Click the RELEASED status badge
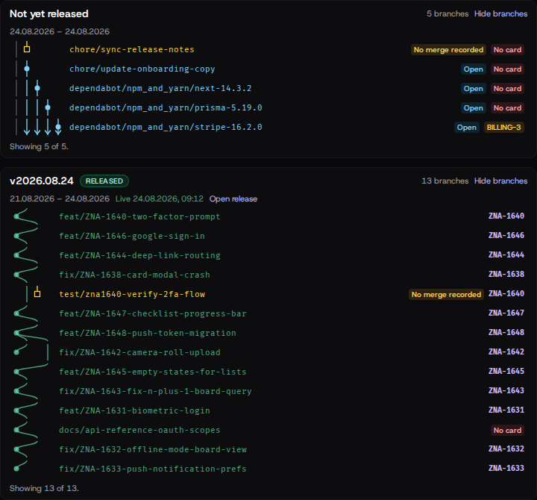This screenshot has height=500, width=537. pos(104,181)
